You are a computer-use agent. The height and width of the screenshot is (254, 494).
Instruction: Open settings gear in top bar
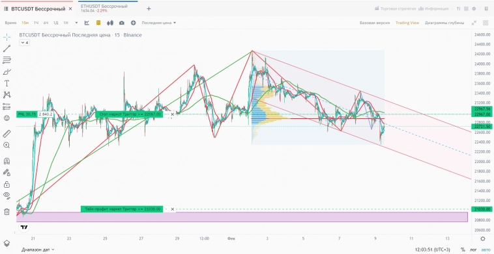[474, 9]
